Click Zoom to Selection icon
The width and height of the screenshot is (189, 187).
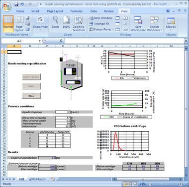click(78, 20)
